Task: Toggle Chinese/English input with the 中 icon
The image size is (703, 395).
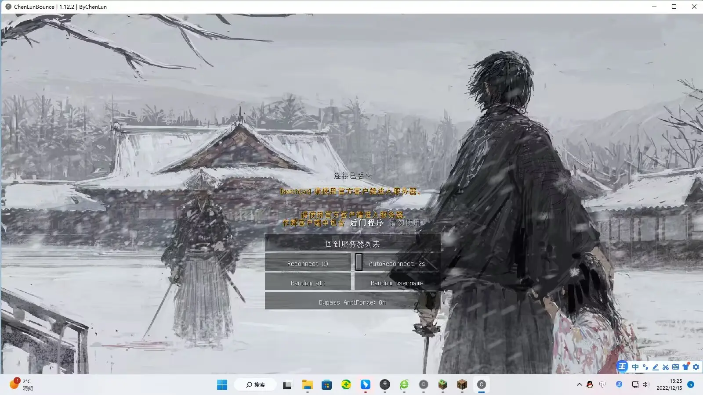Action: (635, 367)
